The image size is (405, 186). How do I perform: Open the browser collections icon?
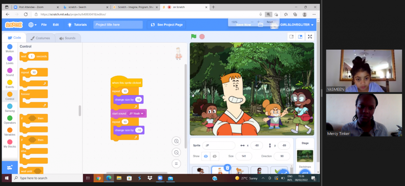[295, 15]
